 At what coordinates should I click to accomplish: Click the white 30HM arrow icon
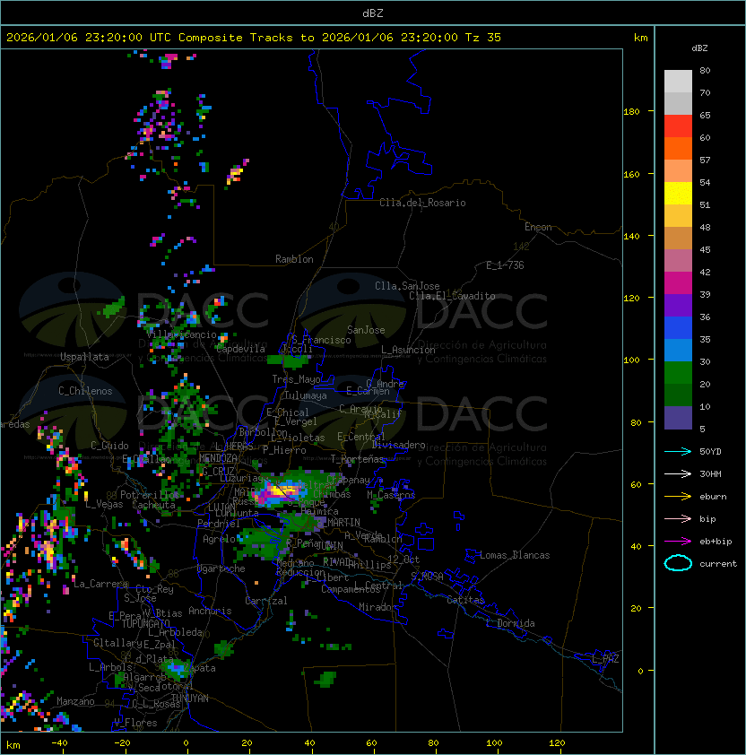(678, 473)
